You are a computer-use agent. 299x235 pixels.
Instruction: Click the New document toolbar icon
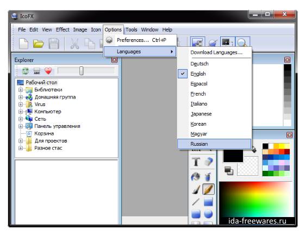tap(23, 44)
